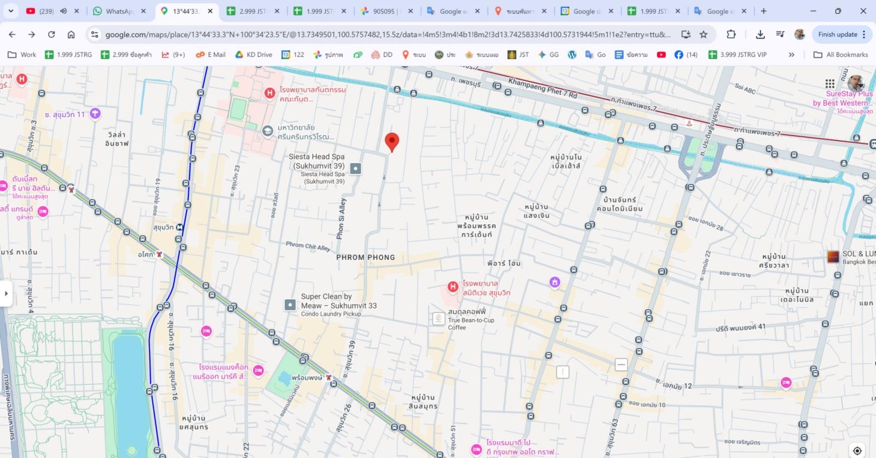Click the Sukhumvit MRT station icon
876x458 pixels.
[180, 227]
